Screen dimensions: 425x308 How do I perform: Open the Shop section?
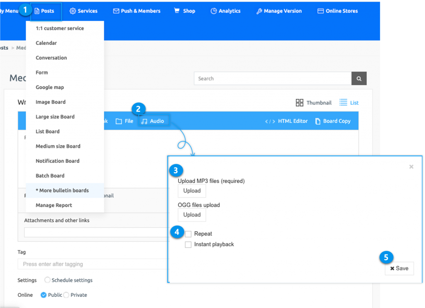point(184,11)
